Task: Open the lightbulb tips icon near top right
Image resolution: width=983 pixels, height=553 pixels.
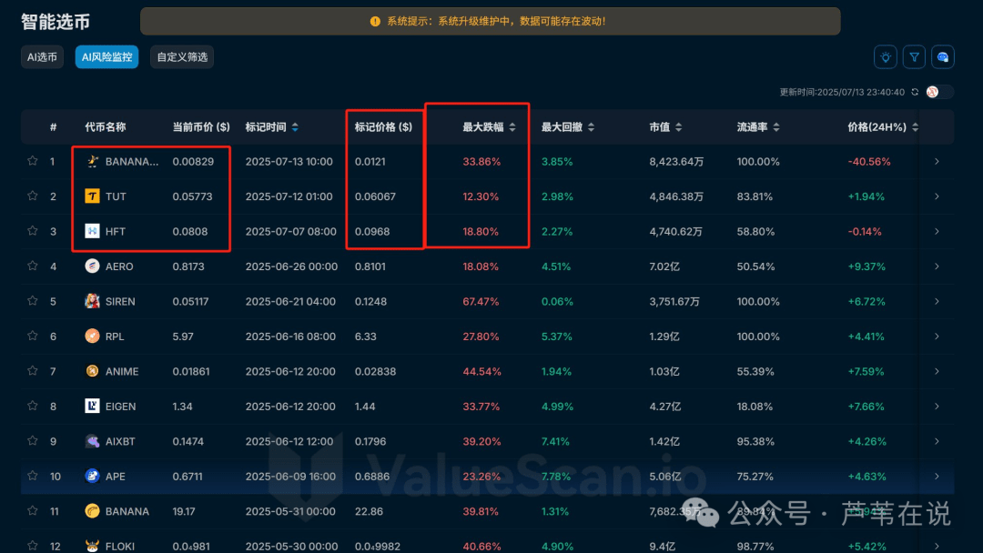Action: point(886,56)
